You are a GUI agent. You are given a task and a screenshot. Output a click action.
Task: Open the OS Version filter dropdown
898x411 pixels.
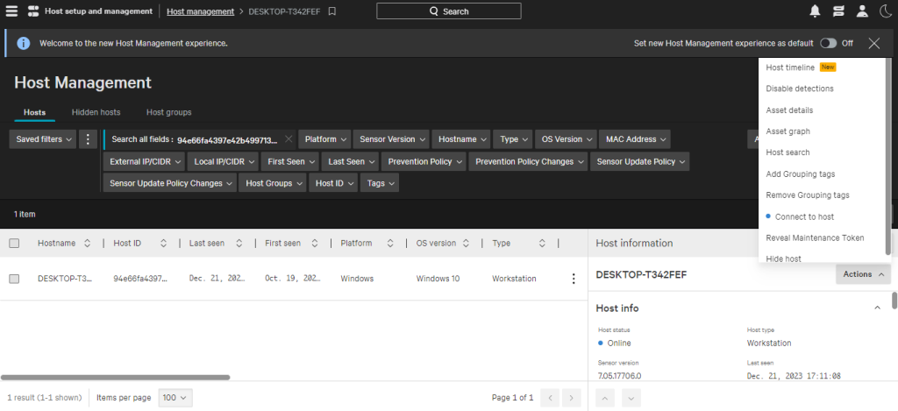click(566, 139)
